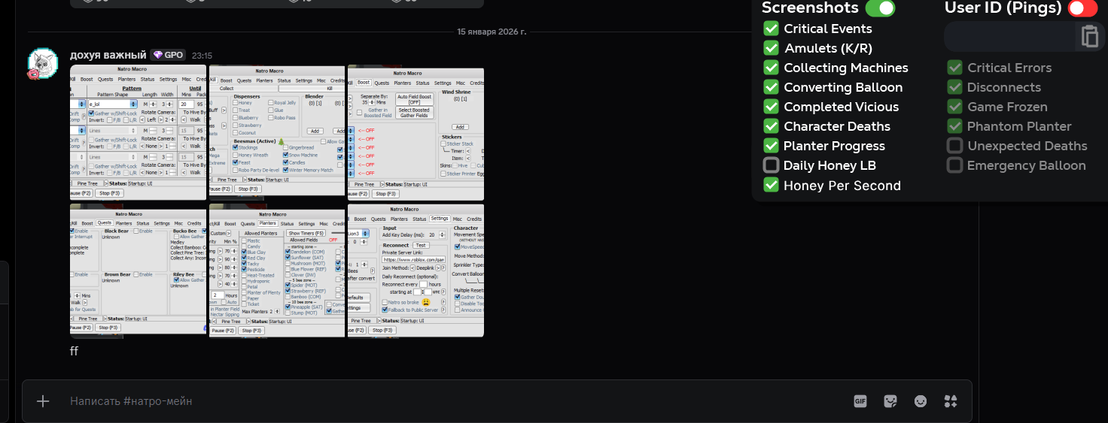Open the apps launcher icon in message bar
The width and height of the screenshot is (1108, 423).
pos(951,401)
